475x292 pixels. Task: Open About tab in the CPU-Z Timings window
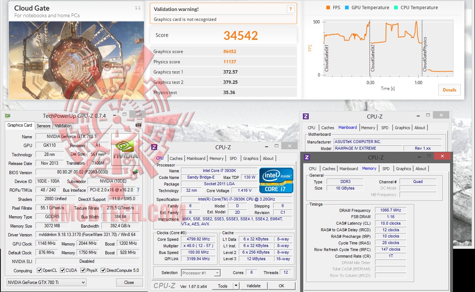coord(421,169)
